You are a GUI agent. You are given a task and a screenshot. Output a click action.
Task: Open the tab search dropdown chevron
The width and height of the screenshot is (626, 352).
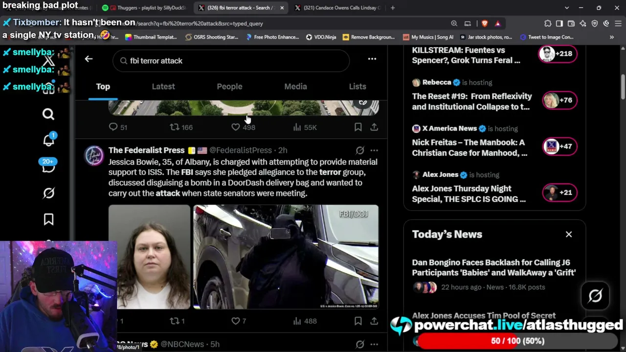click(567, 8)
